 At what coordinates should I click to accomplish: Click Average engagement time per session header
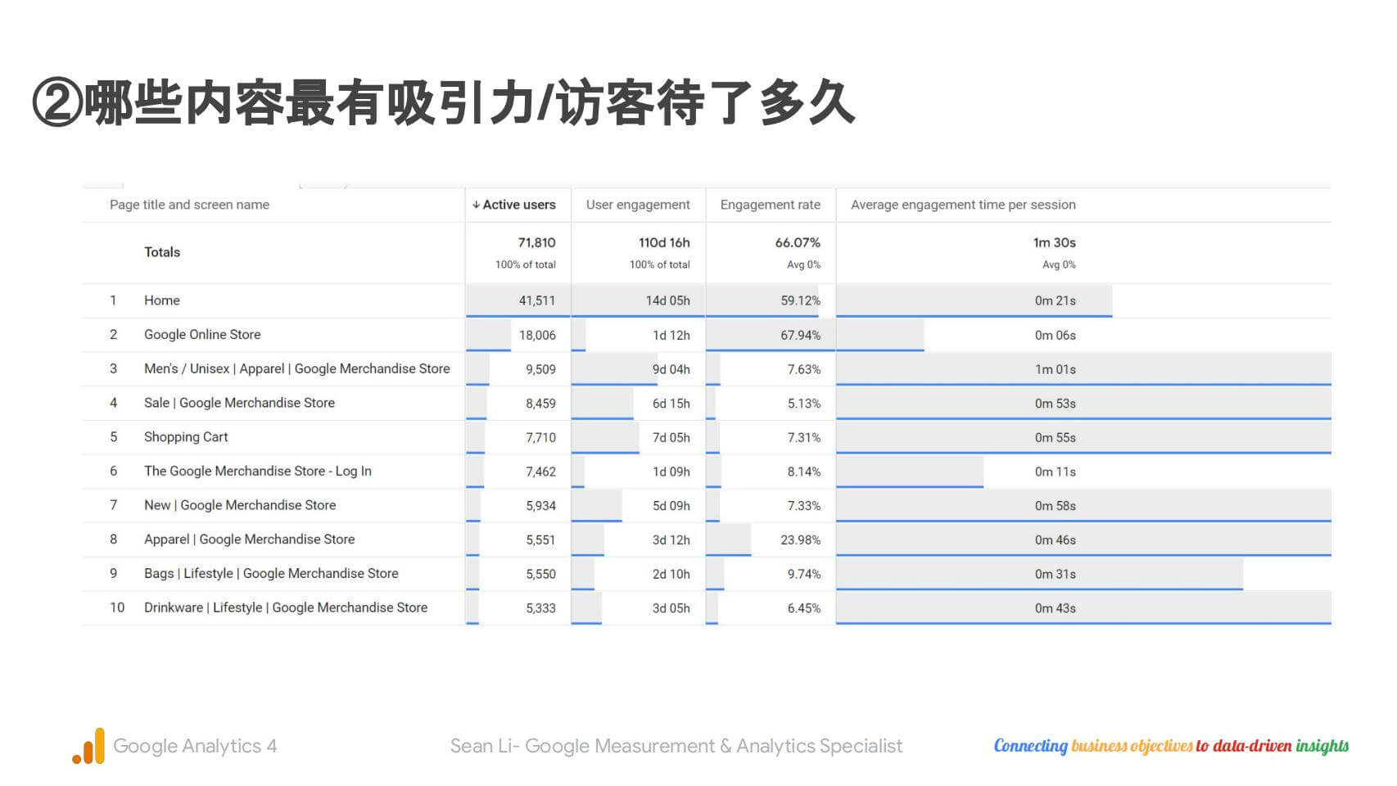pos(963,205)
